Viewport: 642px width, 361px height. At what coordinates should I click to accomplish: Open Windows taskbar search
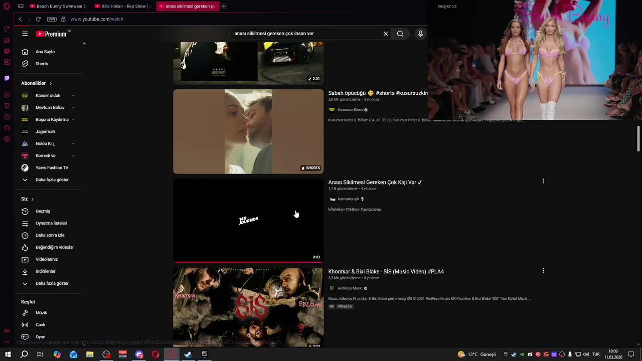24,354
